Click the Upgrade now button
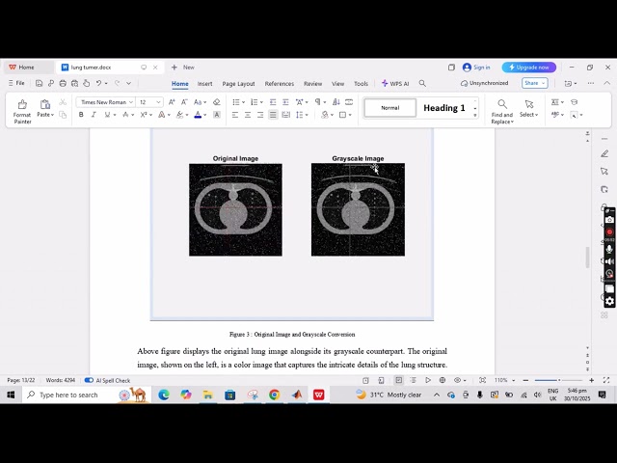The height and width of the screenshot is (463, 617). (529, 68)
